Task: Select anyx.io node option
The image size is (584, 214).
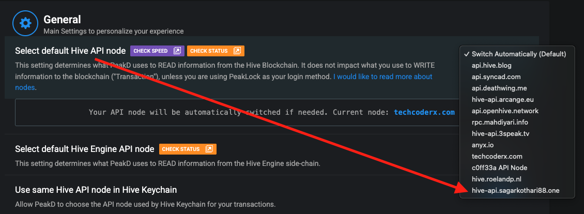Action: coord(482,145)
